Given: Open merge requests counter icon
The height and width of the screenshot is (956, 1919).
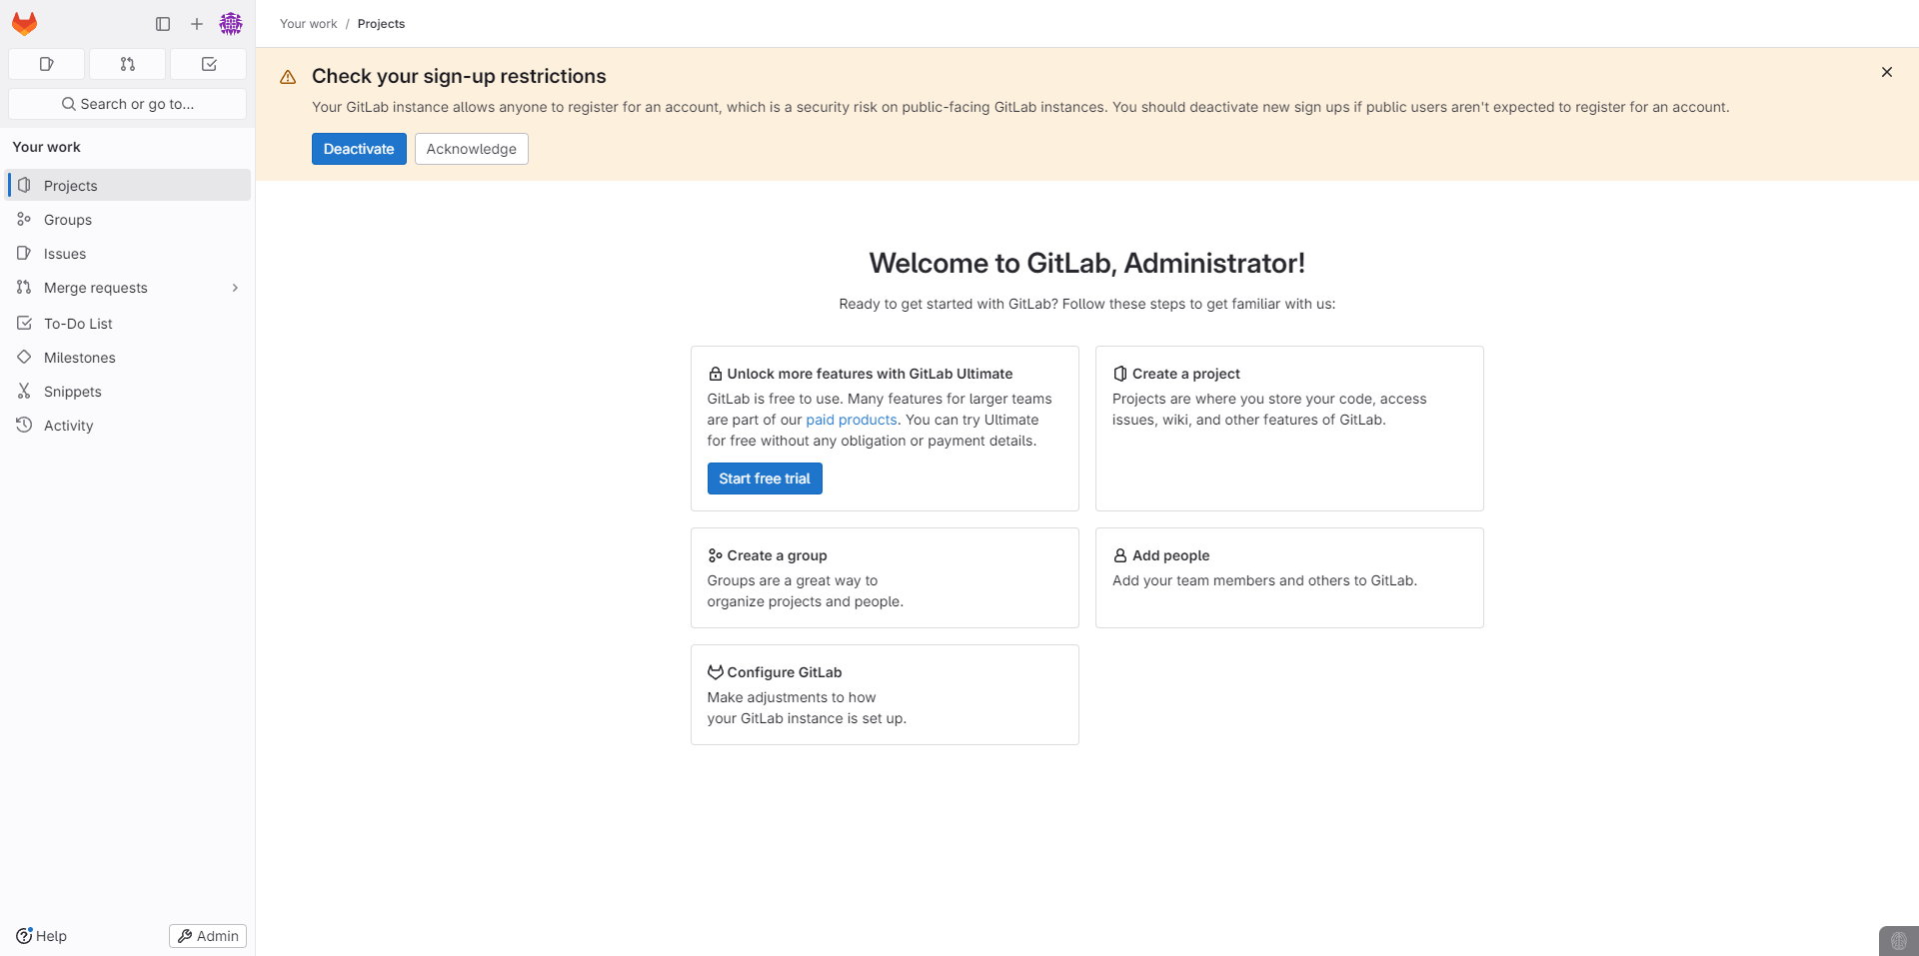Looking at the screenshot, I should (x=128, y=64).
